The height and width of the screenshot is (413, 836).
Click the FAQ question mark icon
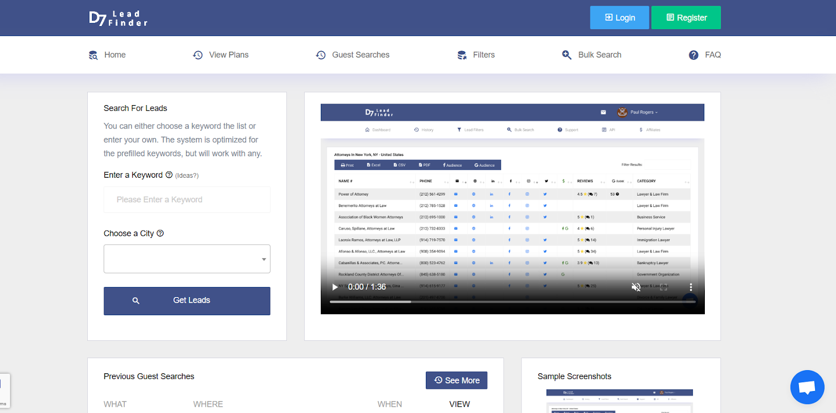coord(693,55)
